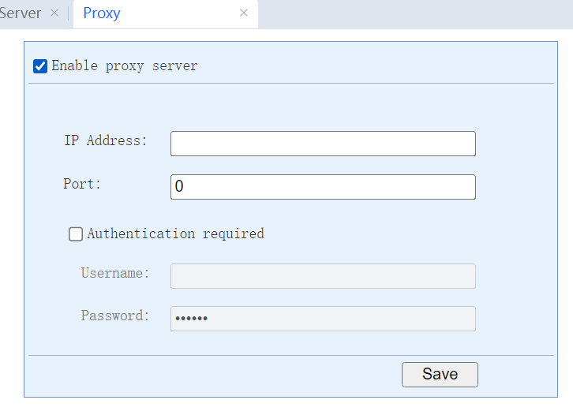Image resolution: width=573 pixels, height=411 pixels.
Task: Close the Proxy tab
Action: 244,13
